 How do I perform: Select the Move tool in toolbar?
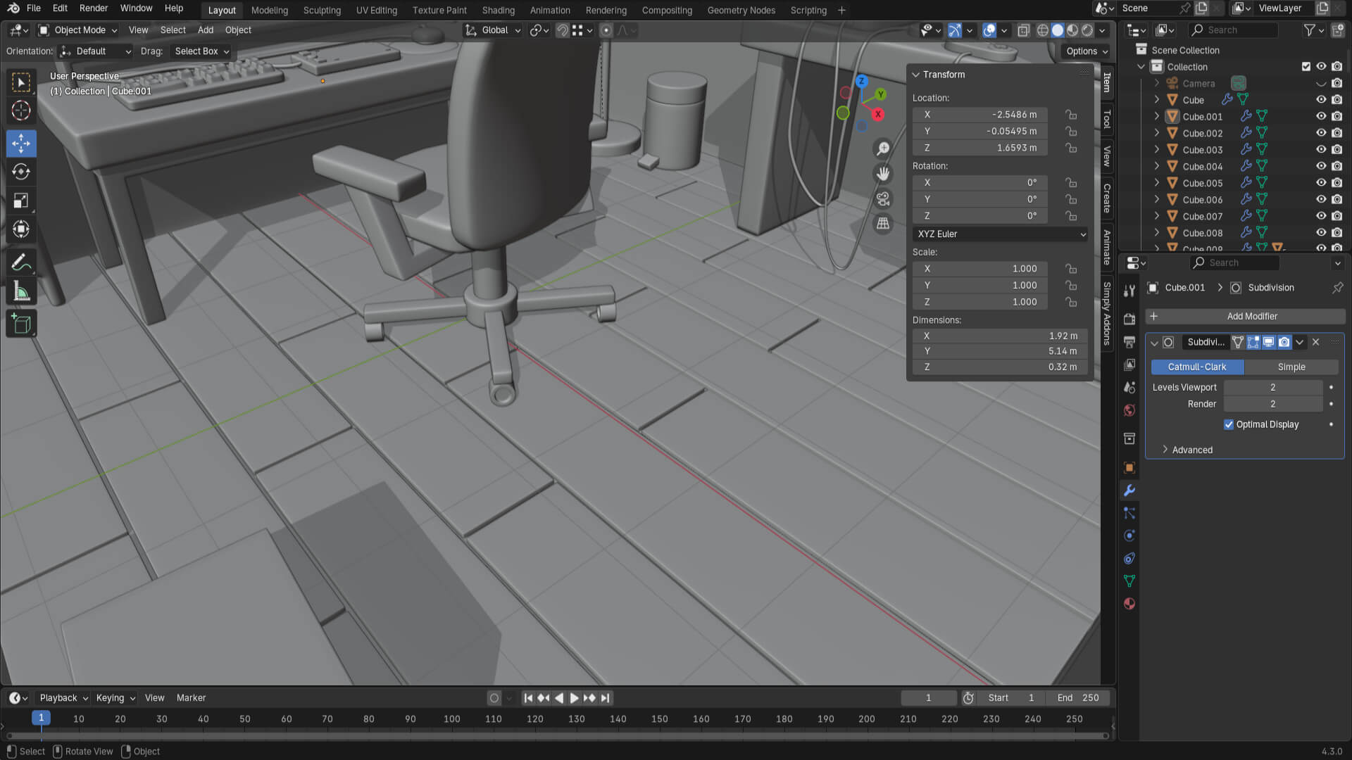tap(21, 144)
